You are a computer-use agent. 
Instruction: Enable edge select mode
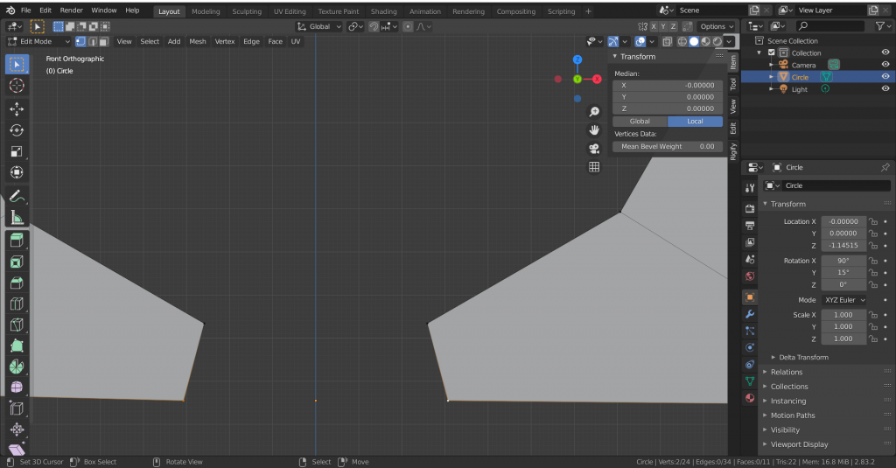pyautogui.click(x=93, y=41)
